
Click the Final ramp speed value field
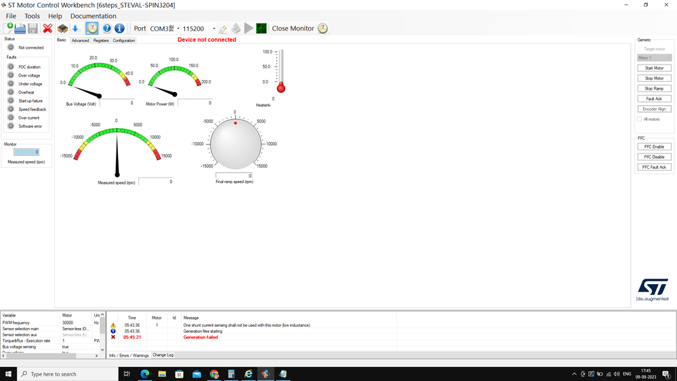[234, 176]
